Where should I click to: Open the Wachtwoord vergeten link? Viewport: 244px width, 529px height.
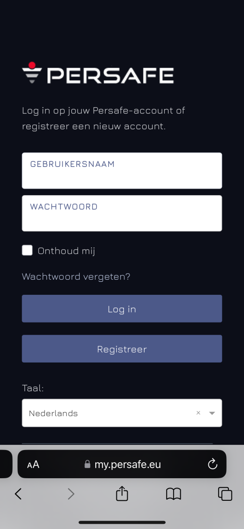76,276
